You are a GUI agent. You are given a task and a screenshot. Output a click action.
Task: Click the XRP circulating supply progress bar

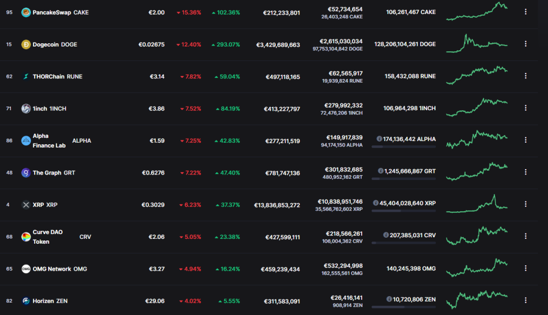403,211
